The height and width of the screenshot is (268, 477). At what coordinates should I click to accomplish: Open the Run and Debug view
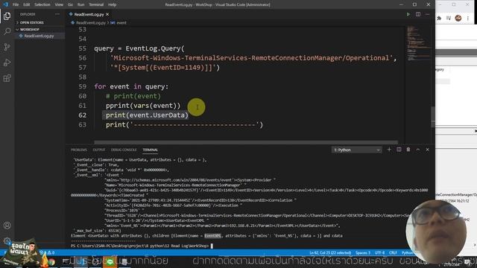tap(7, 63)
